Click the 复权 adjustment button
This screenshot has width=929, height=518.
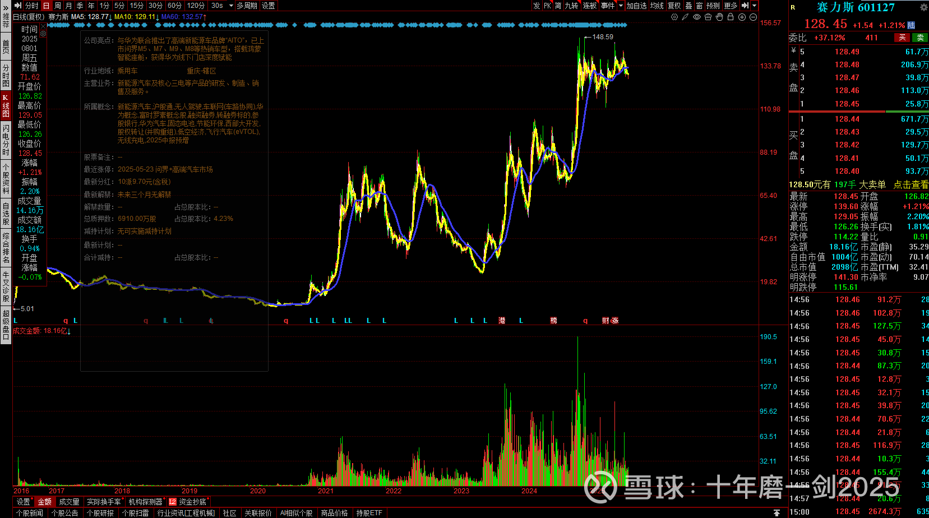pyautogui.click(x=674, y=6)
